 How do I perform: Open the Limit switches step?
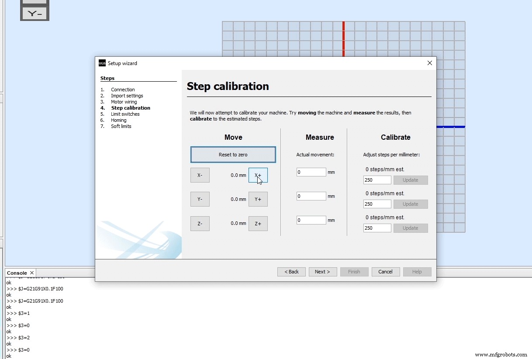coord(125,114)
